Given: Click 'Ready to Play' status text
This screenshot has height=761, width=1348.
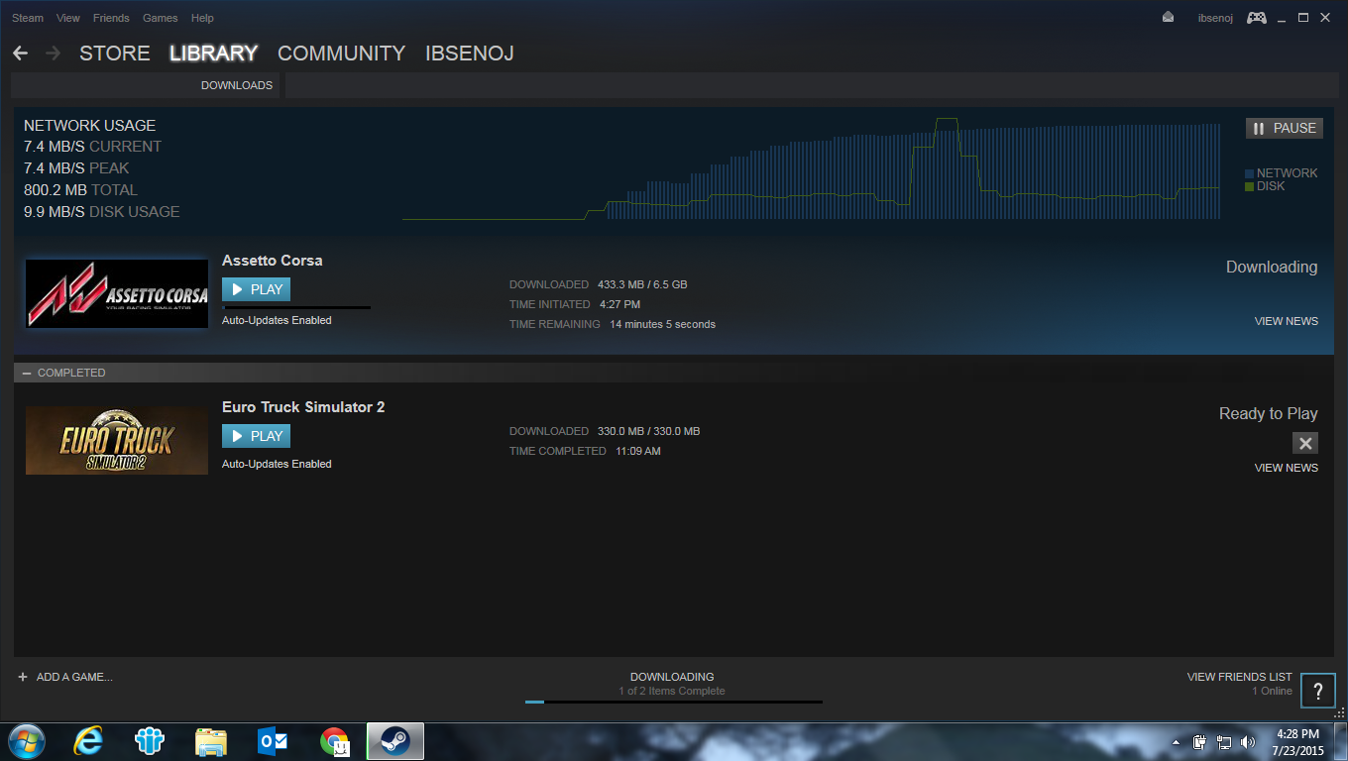Looking at the screenshot, I should tap(1269, 414).
